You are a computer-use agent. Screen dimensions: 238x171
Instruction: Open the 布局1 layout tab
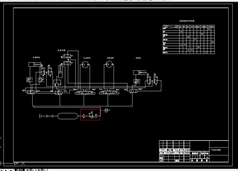(x=30, y=170)
